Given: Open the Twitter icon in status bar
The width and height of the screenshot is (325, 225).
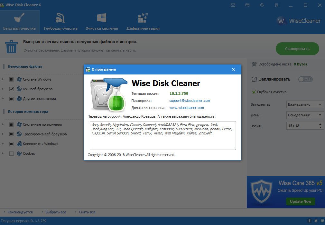Looking at the screenshot, I should click(316, 221).
